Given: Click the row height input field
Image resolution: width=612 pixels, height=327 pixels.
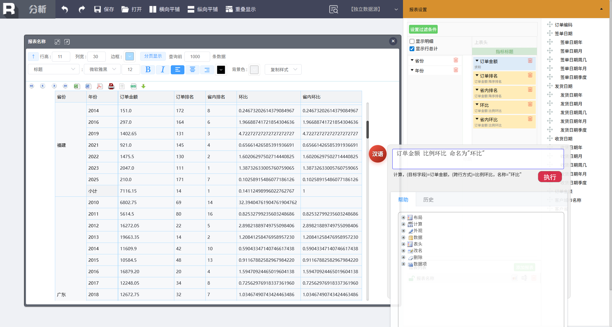Looking at the screenshot, I should 61,57.
